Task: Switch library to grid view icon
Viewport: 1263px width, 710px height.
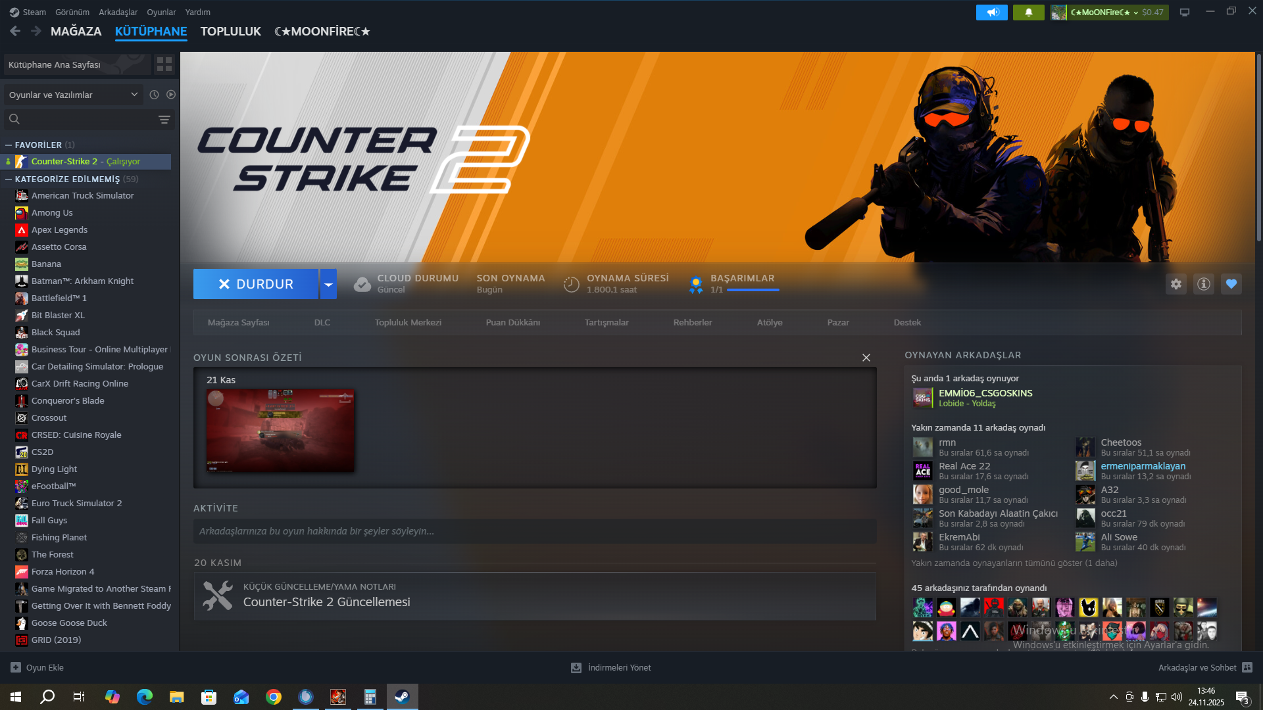Action: (x=164, y=64)
